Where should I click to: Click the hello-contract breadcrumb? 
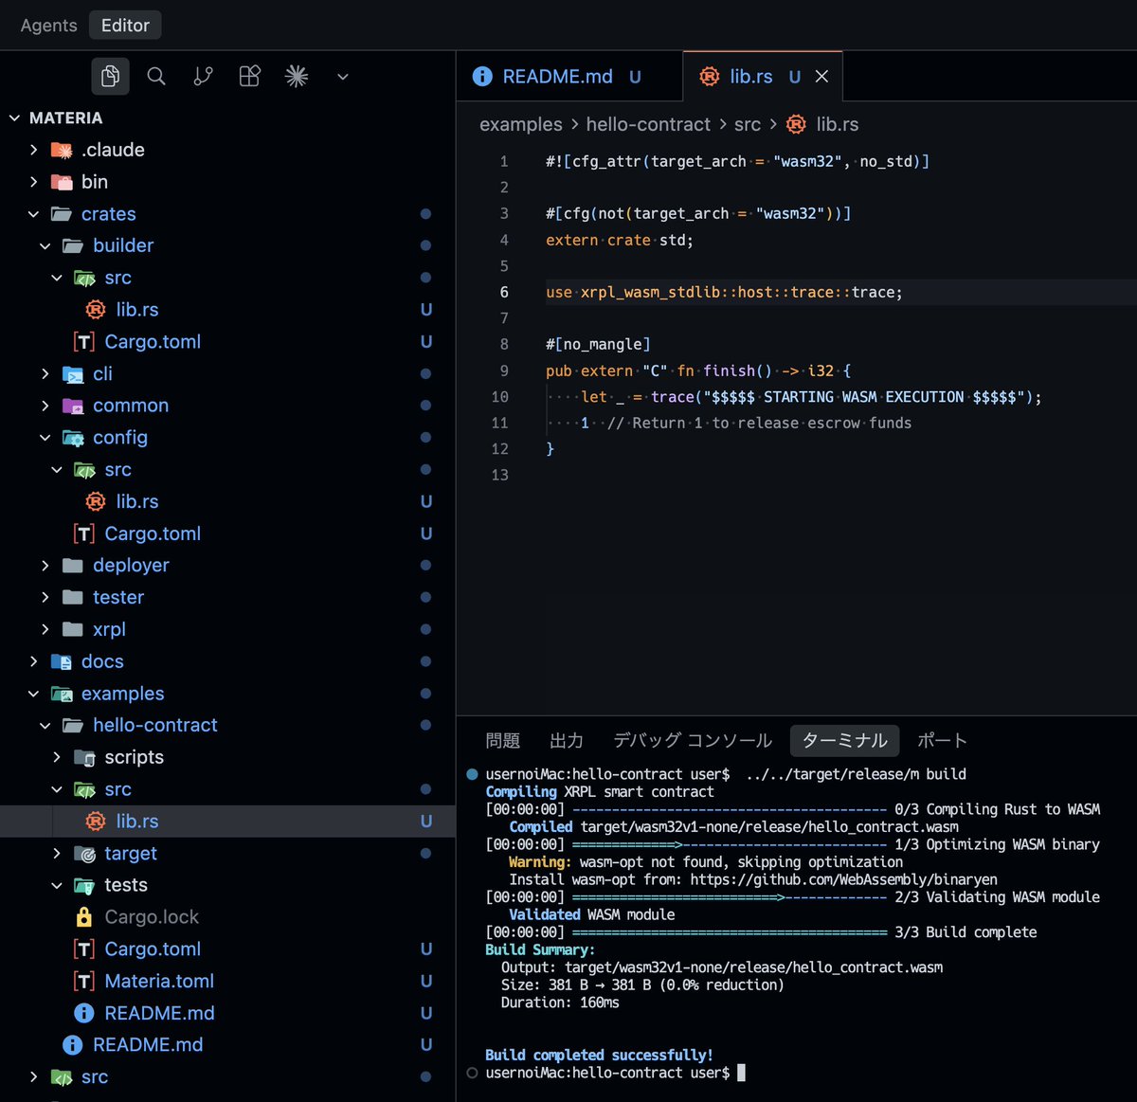point(648,124)
